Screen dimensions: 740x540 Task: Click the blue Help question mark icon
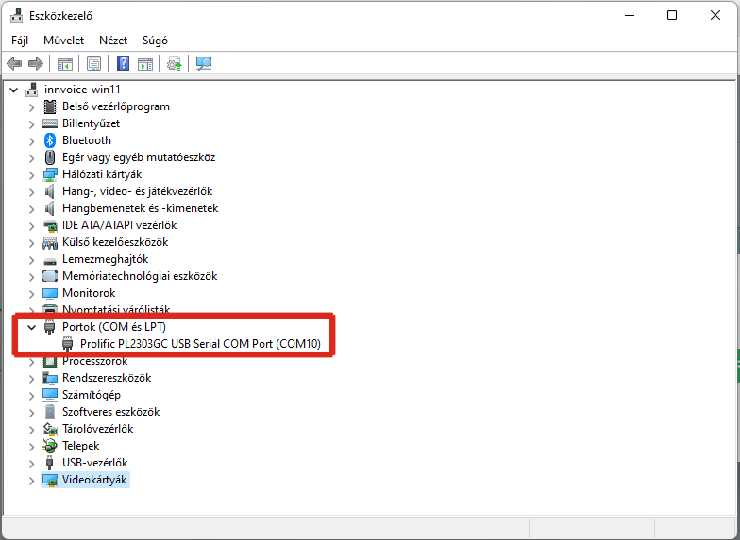click(123, 64)
